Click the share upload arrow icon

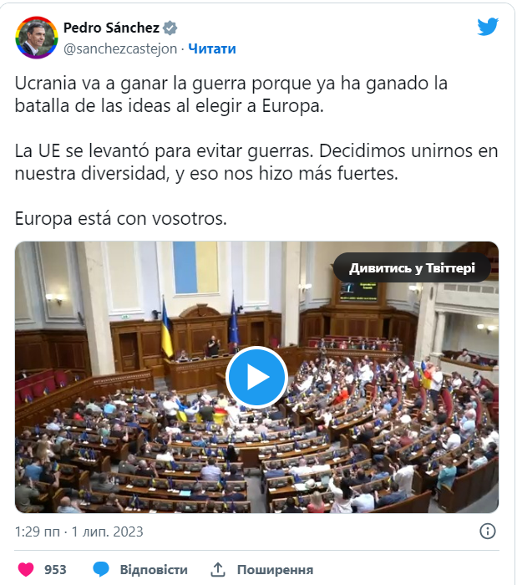coord(218,569)
